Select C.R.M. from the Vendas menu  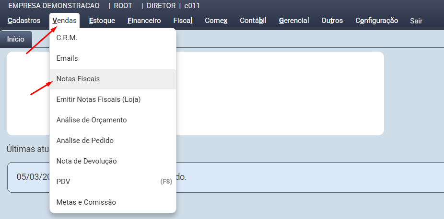[67, 38]
